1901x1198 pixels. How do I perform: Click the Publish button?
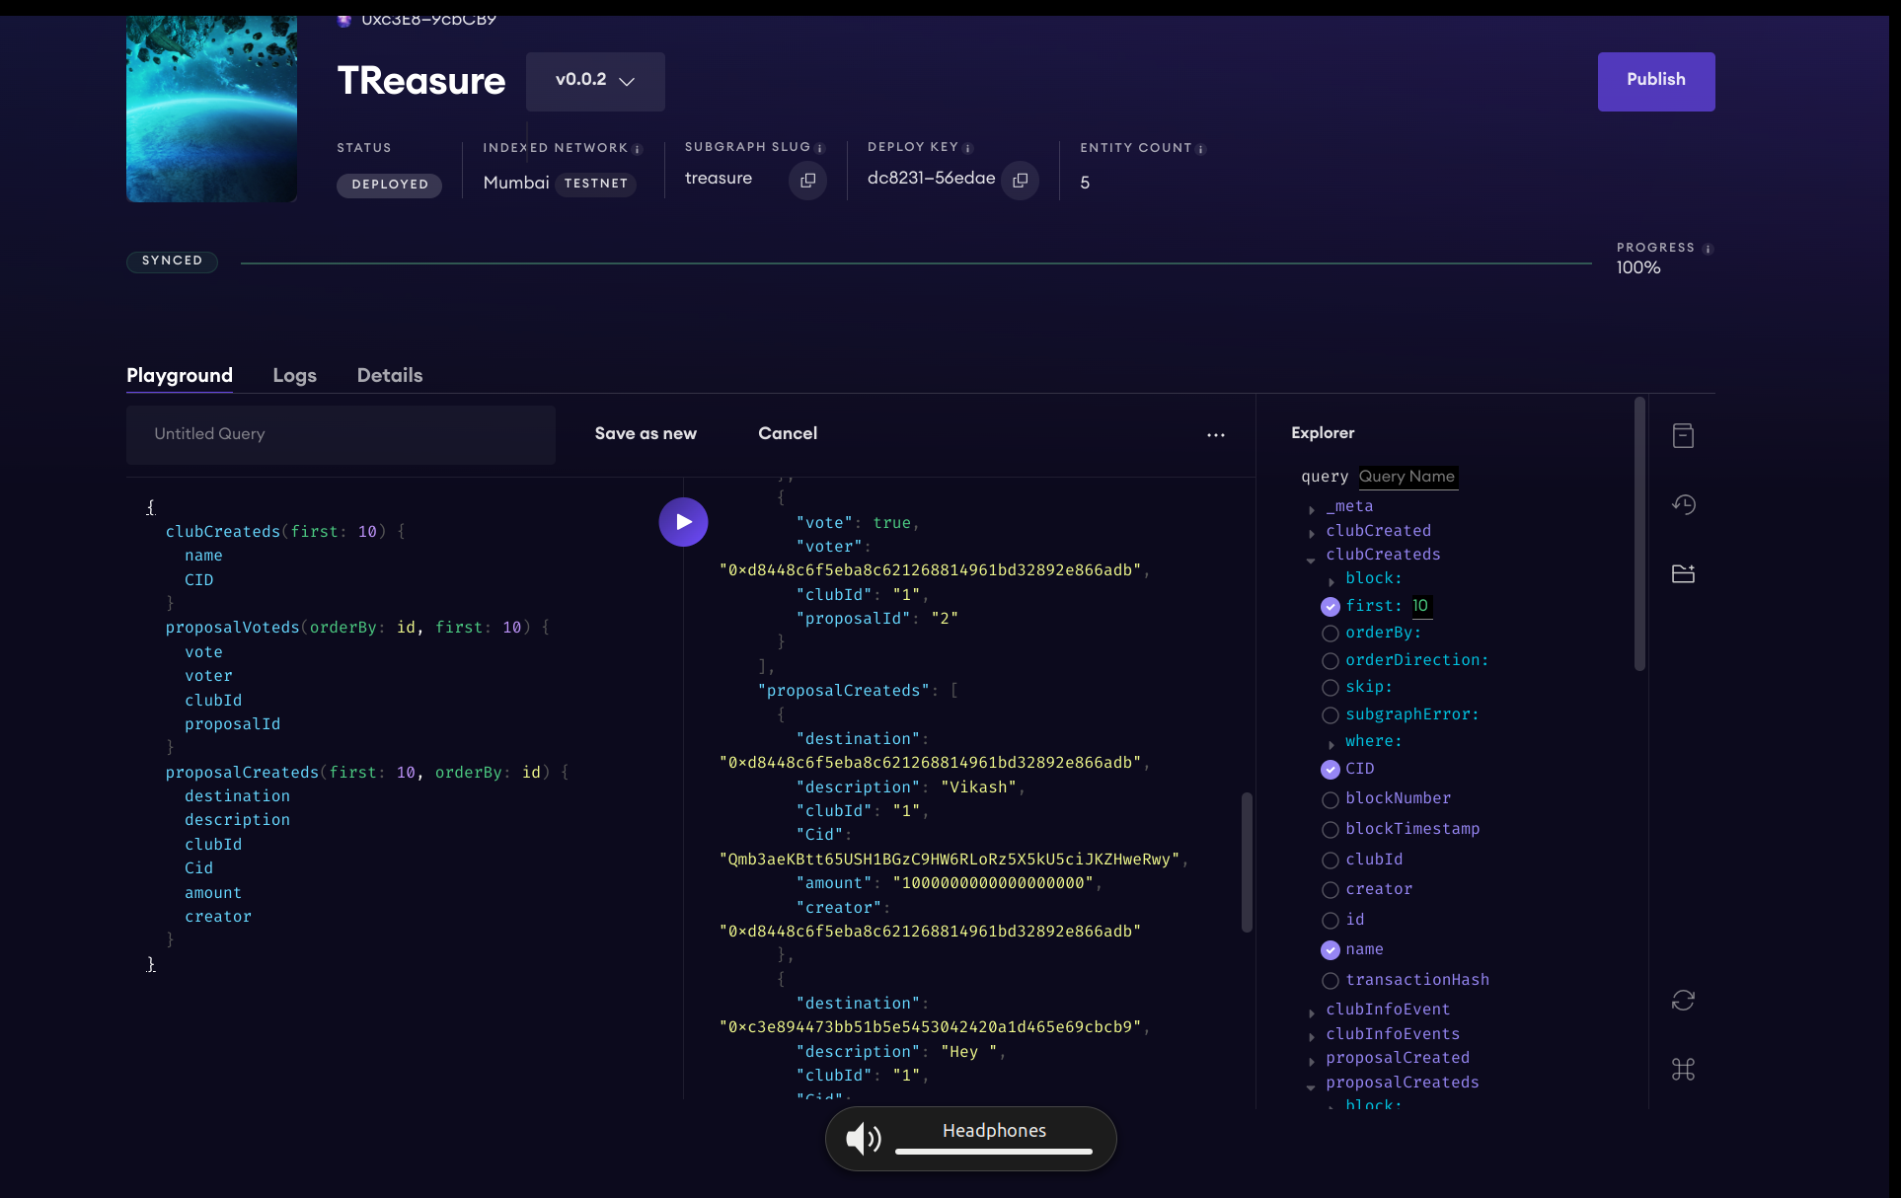coord(1656,81)
